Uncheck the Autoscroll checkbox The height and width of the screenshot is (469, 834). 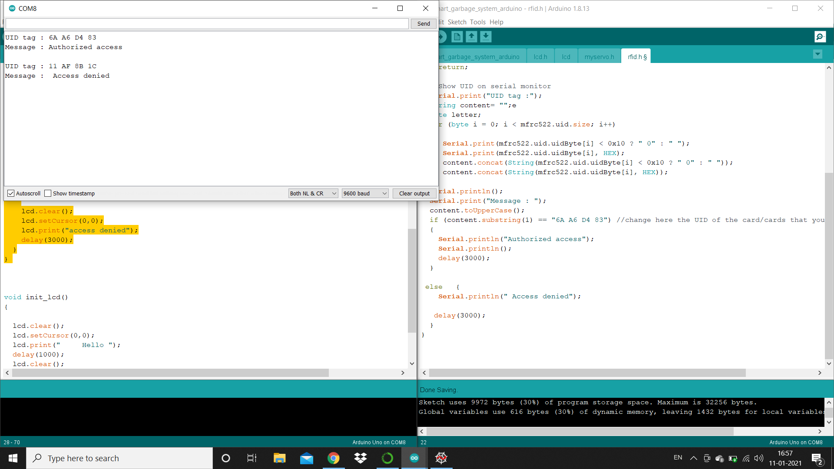click(x=11, y=193)
